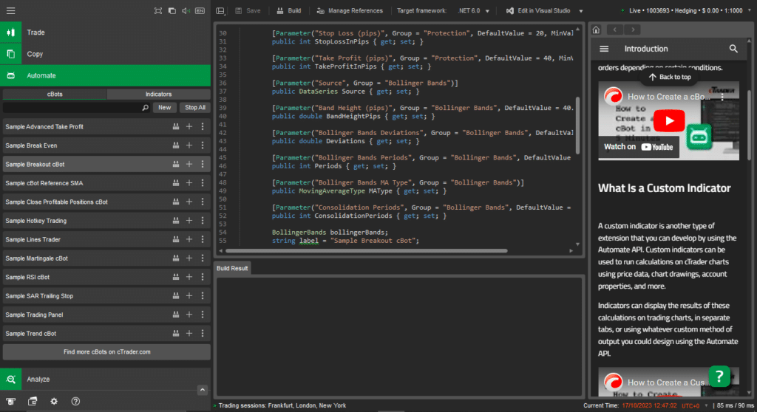Image resolution: width=757 pixels, height=412 pixels.
Task: Click the help panel home icon
Action: pyautogui.click(x=597, y=30)
